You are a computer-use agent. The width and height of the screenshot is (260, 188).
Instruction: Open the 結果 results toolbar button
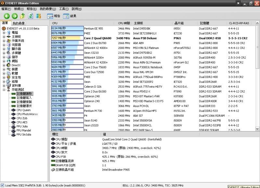pos(70,16)
